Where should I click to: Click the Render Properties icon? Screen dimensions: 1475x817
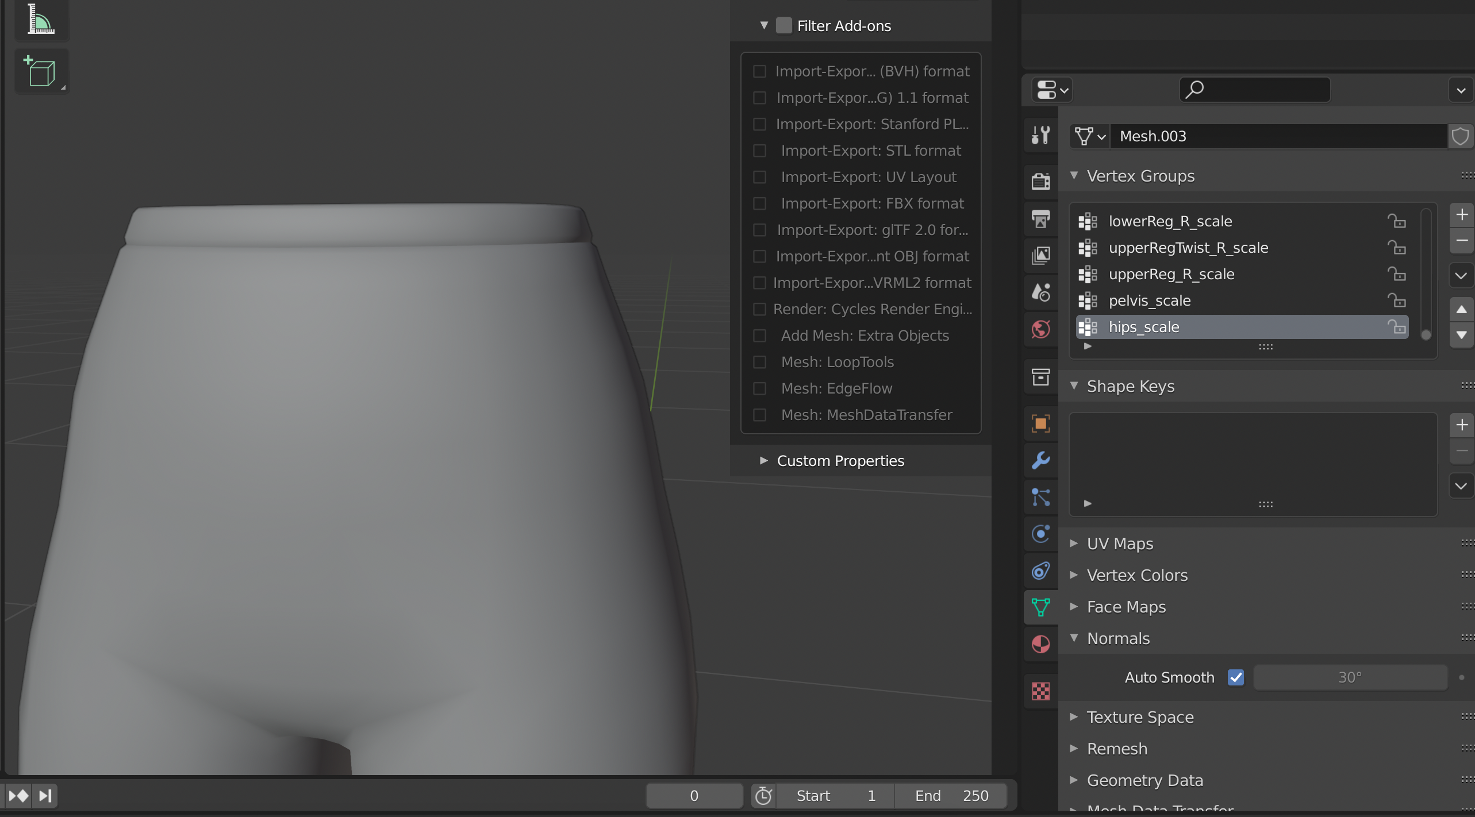tap(1042, 177)
